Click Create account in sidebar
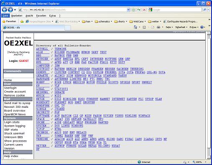 [15, 91]
